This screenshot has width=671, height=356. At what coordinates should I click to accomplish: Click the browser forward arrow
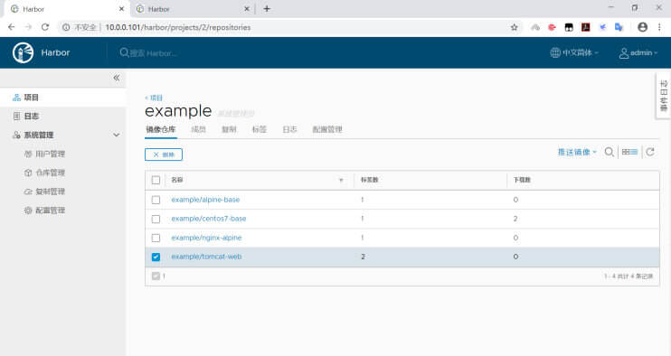(x=28, y=27)
